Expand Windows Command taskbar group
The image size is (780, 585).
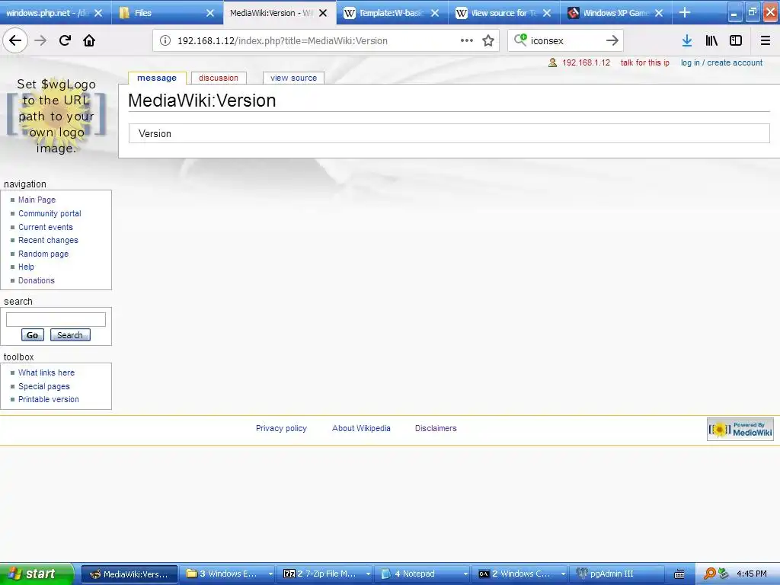519,574
